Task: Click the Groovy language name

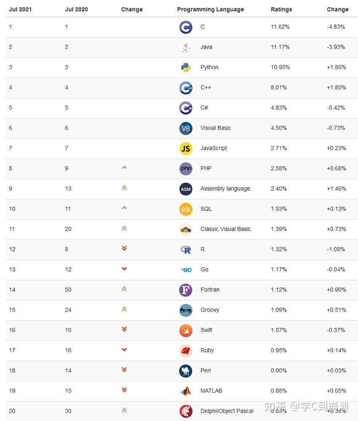Action: pos(210,310)
